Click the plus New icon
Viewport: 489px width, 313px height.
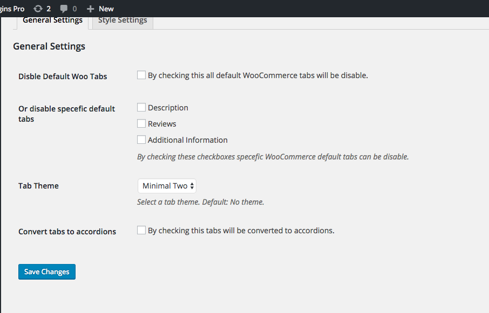coord(91,9)
